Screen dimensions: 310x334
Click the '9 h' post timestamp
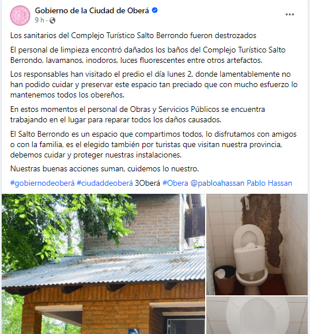point(39,20)
